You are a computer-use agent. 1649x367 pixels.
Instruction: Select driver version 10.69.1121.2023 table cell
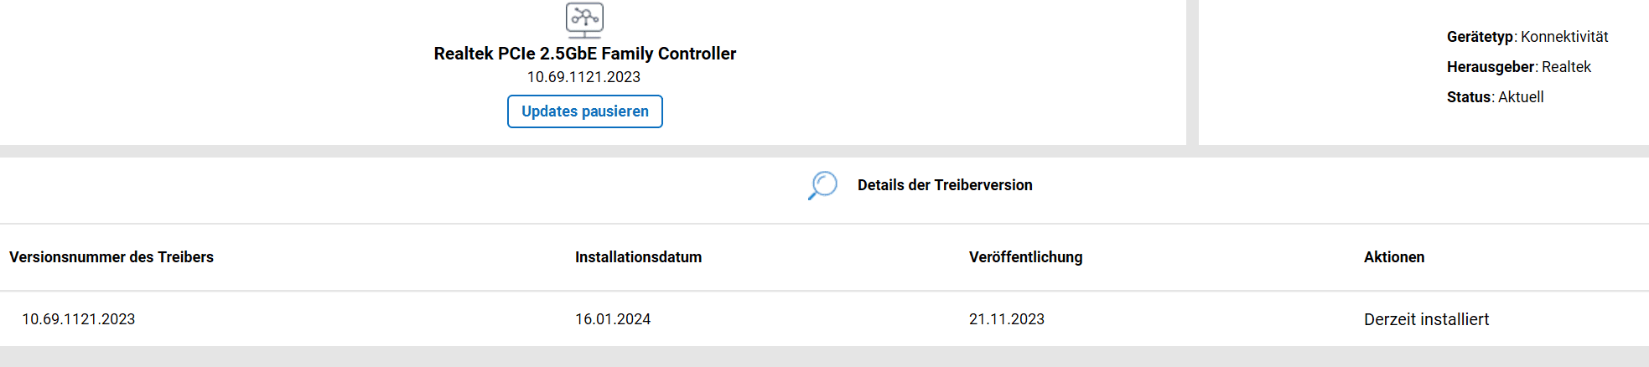click(79, 319)
